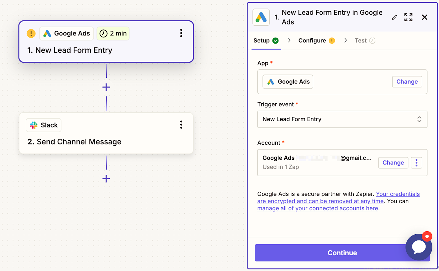Click the Slack app badge on step 2
The height and width of the screenshot is (271, 439).
[x=44, y=125]
